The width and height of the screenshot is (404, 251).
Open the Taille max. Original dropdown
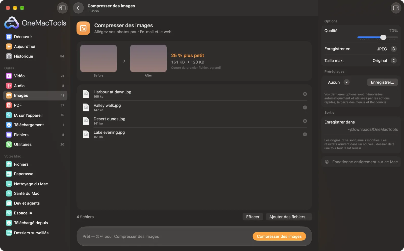pos(384,61)
